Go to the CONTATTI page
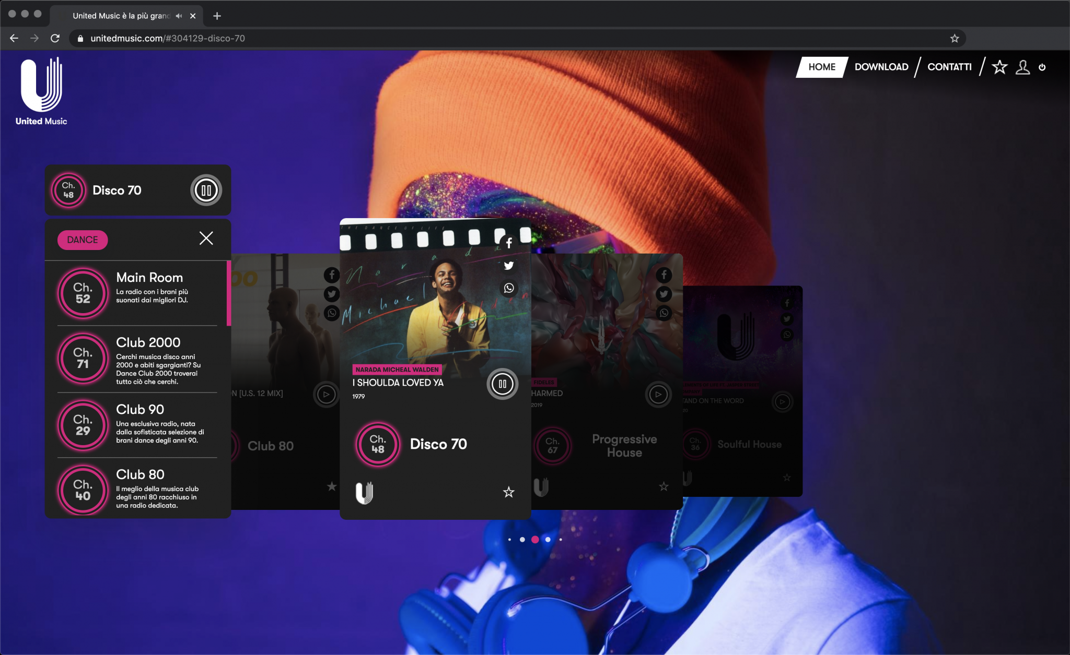 pos(949,67)
